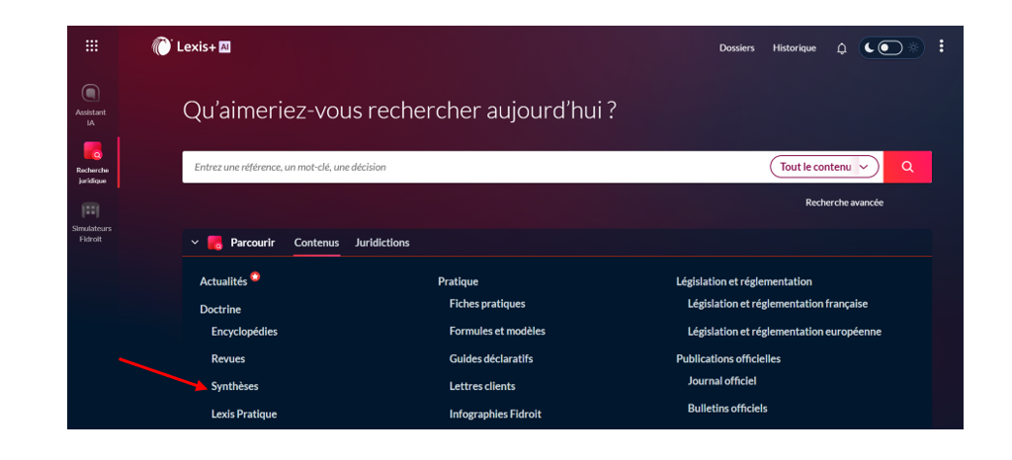
Task: Switch to the Contenus tab
Action: (316, 243)
